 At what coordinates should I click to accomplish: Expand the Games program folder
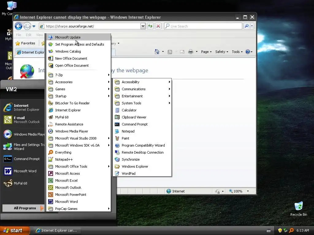78,89
